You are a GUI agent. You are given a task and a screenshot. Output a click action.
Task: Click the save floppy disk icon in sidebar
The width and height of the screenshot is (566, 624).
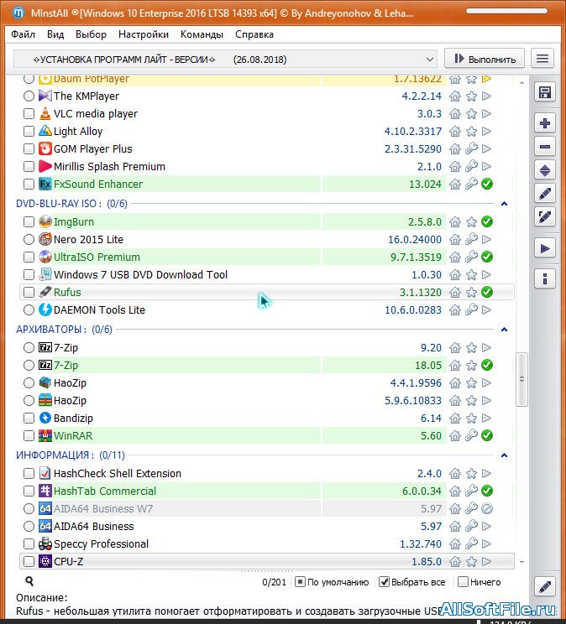point(544,93)
